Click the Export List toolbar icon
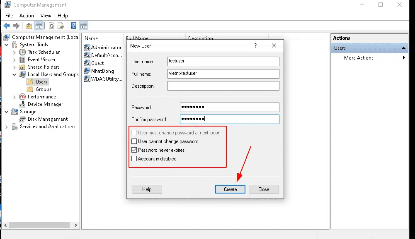This screenshot has height=239, width=415. coord(61,26)
